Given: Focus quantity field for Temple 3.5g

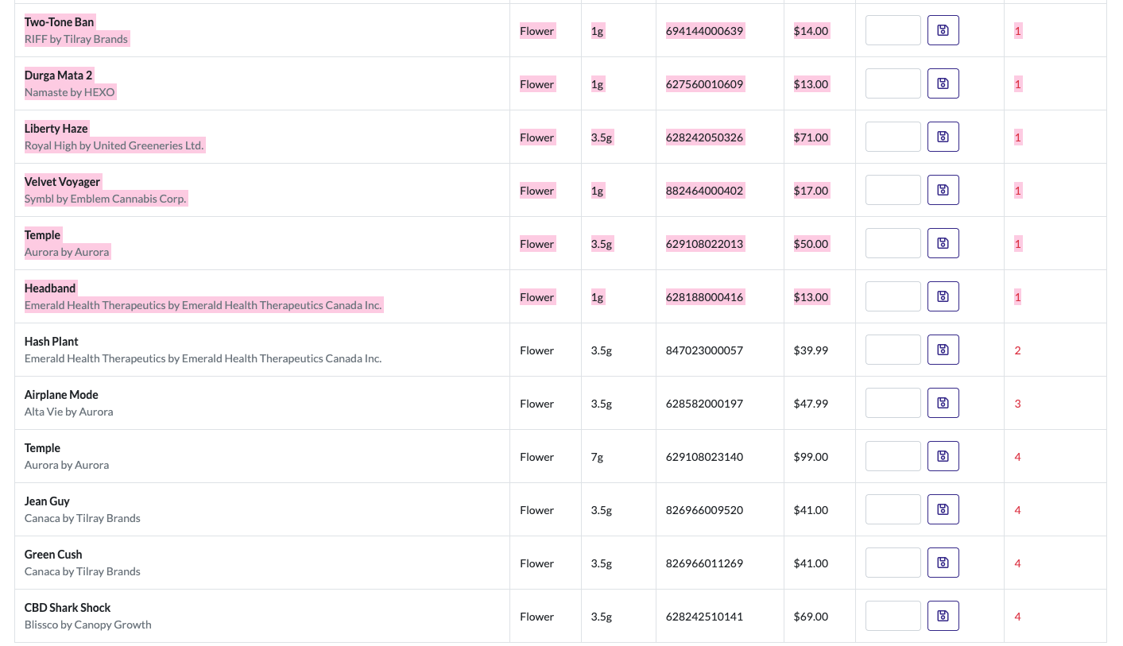Looking at the screenshot, I should 893,243.
